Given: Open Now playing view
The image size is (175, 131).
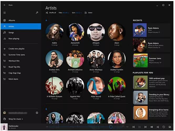Looking at the screenshot, I should pos(21,39).
